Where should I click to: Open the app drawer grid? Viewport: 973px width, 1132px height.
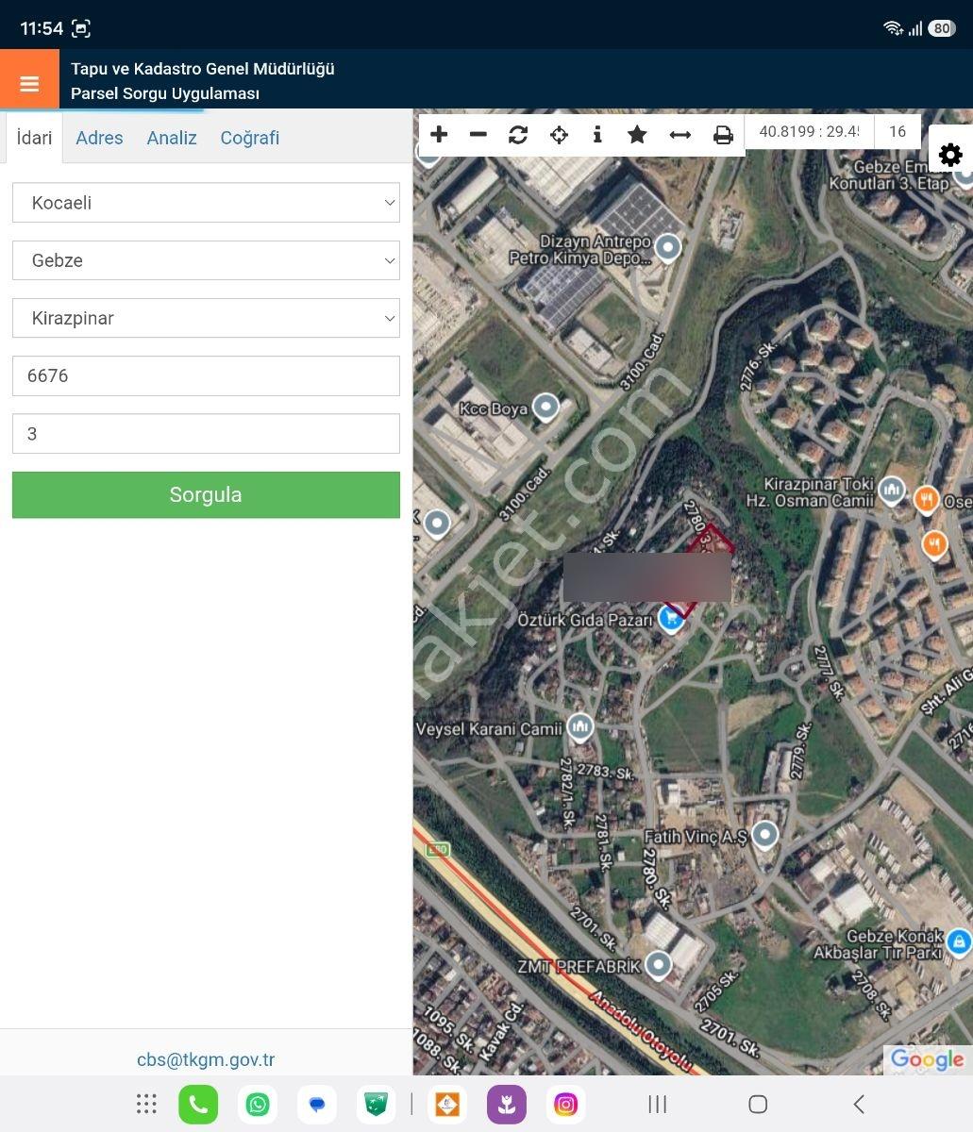146,1105
